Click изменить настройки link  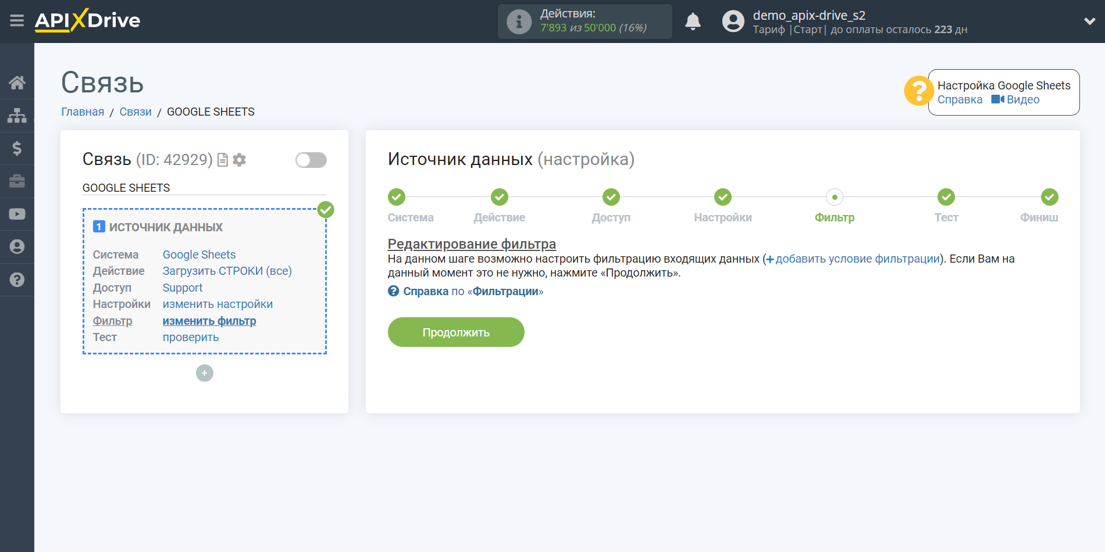[218, 304]
